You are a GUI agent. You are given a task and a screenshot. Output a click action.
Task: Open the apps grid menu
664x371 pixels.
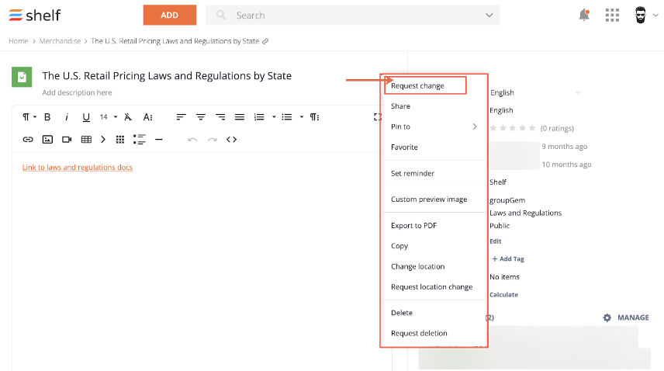coord(612,16)
